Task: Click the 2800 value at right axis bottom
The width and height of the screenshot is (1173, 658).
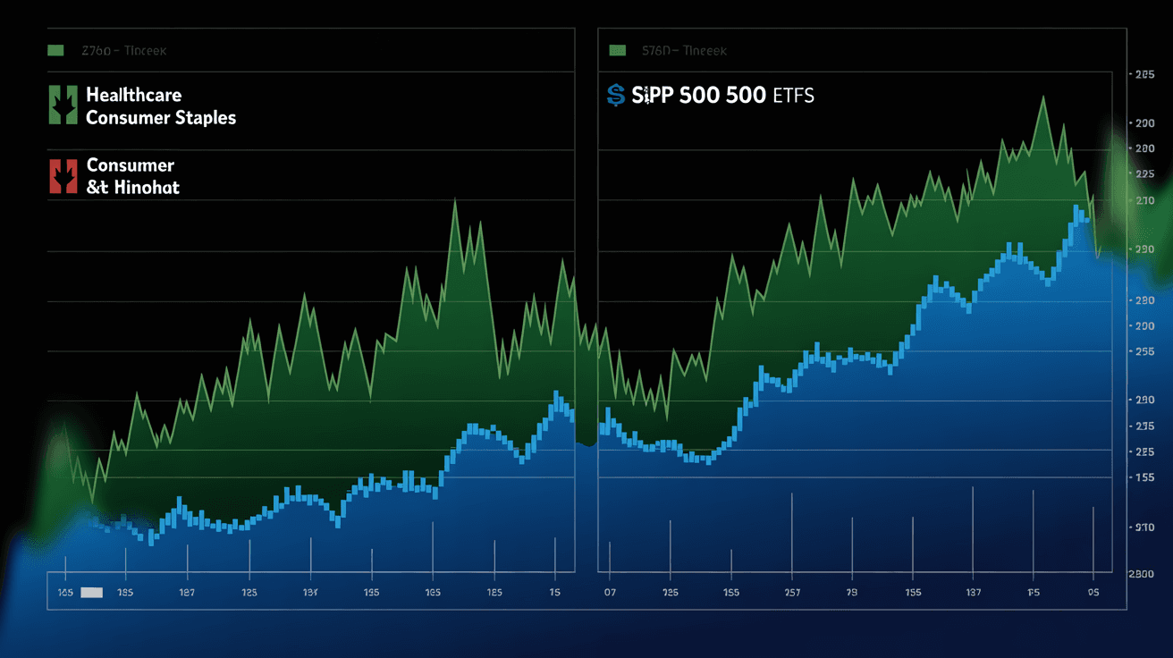Action: 1143,573
